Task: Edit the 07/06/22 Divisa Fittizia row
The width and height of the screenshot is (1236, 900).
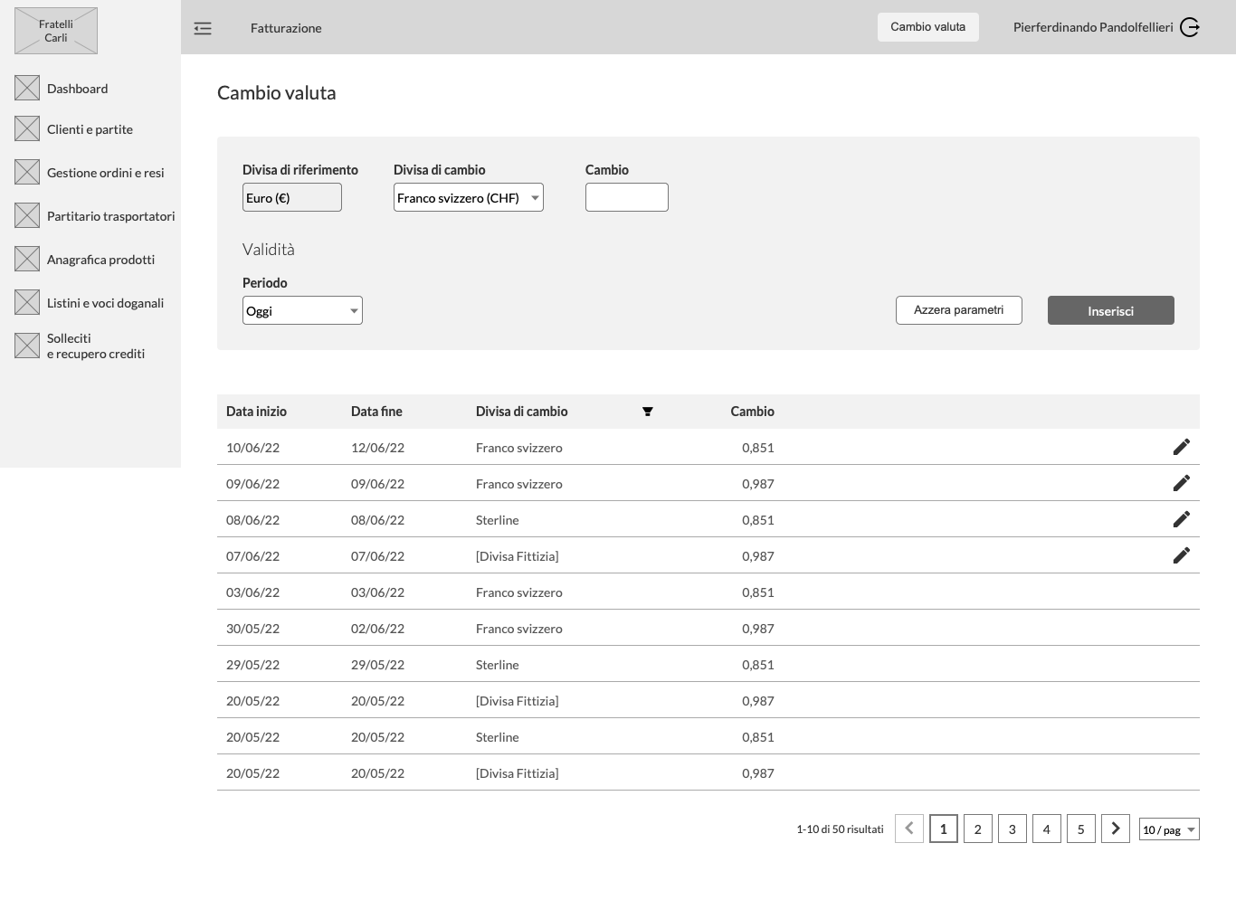Action: [1181, 555]
